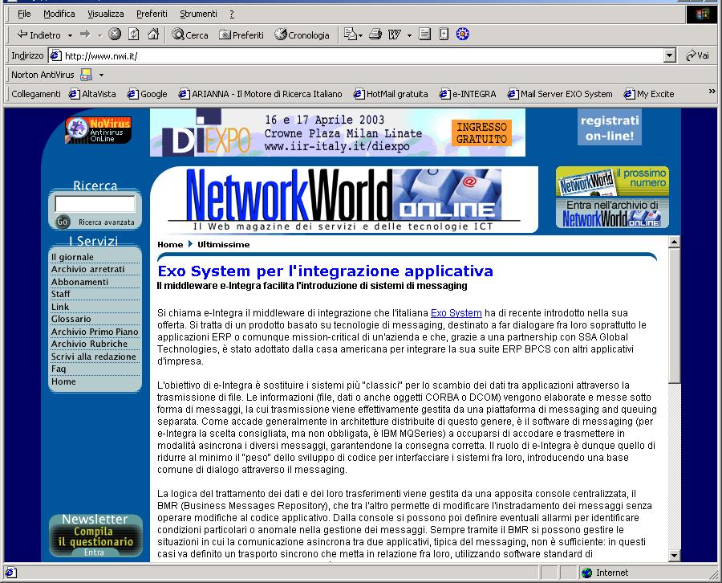722x583 pixels.
Task: Click the DIEXPO banner advertisement
Action: [338, 132]
